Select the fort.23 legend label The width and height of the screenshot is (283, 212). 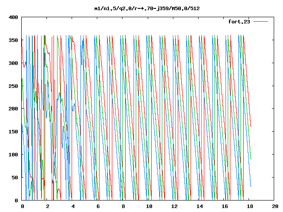(239, 22)
